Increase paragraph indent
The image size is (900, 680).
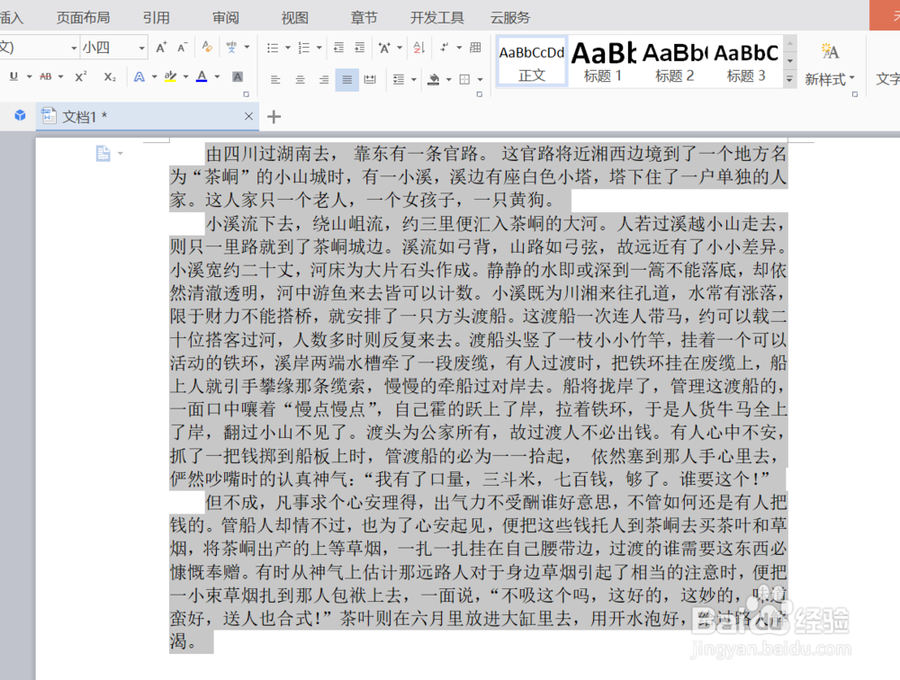point(360,48)
